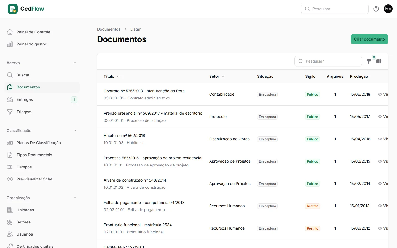Screen dimensions: 397x248
Task: Click Em captura status for Alvará de construção
Action: pos(267,184)
